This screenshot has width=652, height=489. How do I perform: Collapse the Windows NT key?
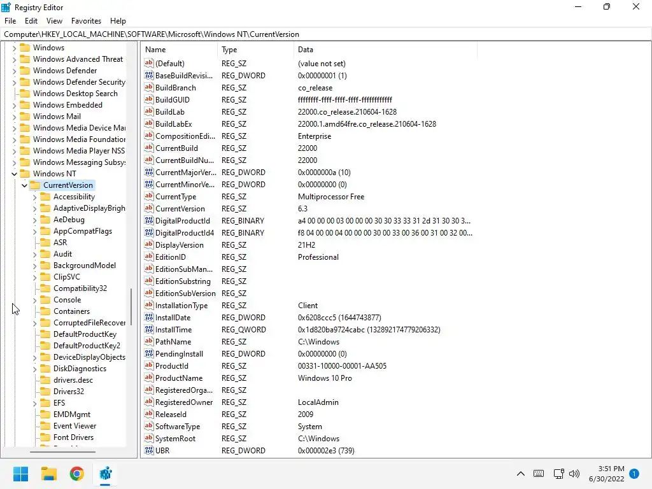click(x=14, y=174)
